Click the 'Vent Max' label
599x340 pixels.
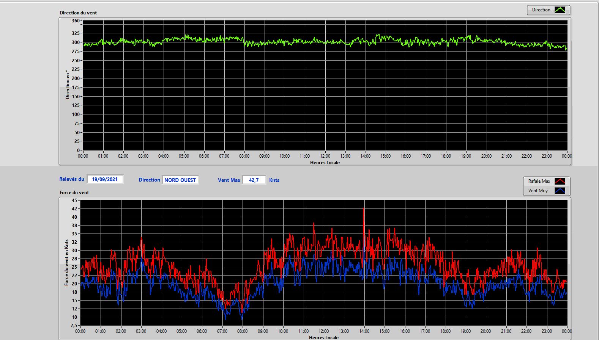coord(229,180)
